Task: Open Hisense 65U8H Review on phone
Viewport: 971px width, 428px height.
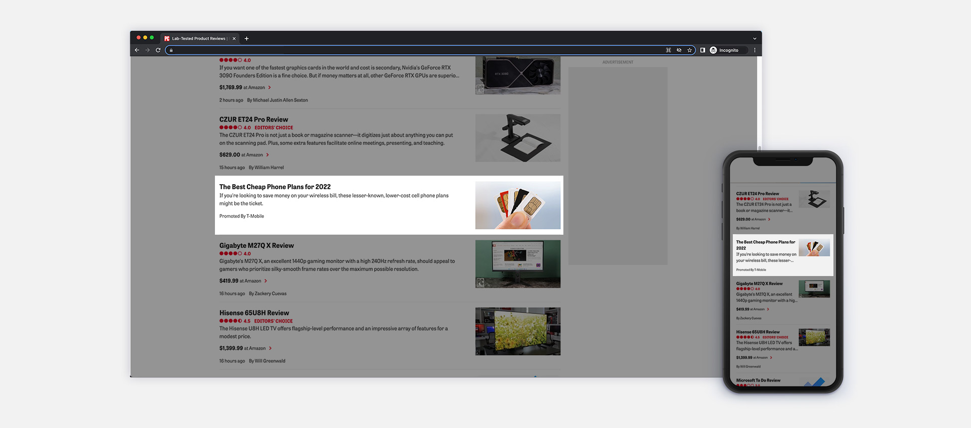Action: pos(758,332)
